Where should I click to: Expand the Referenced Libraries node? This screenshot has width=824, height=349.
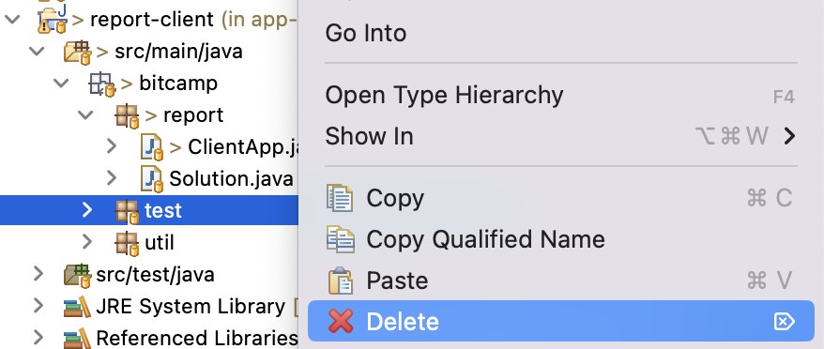38,338
